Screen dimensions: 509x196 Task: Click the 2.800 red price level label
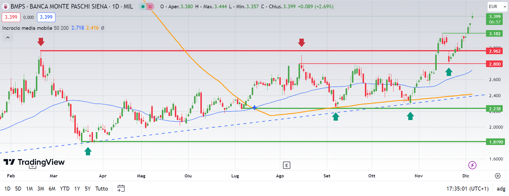click(x=495, y=64)
